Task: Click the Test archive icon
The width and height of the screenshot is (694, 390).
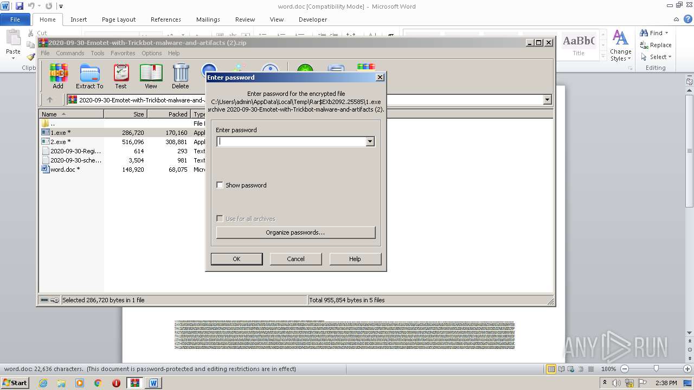Action: coord(121,76)
